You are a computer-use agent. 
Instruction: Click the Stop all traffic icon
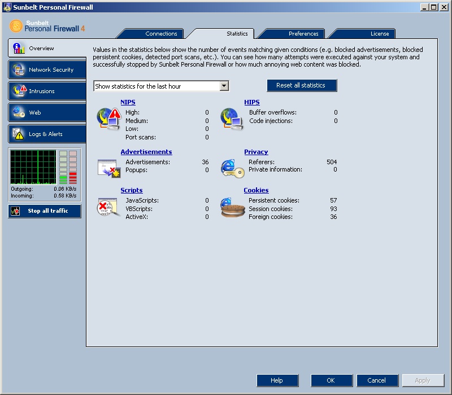coord(16,211)
